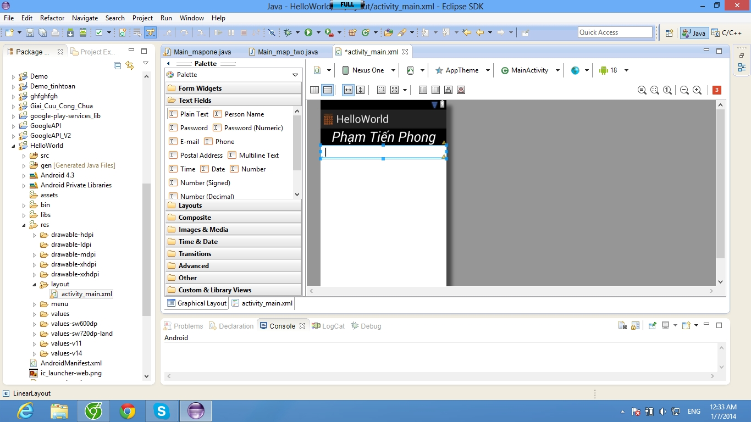The width and height of the screenshot is (751, 422).
Task: Click the Zoom In magnifier icon
Action: click(x=697, y=90)
